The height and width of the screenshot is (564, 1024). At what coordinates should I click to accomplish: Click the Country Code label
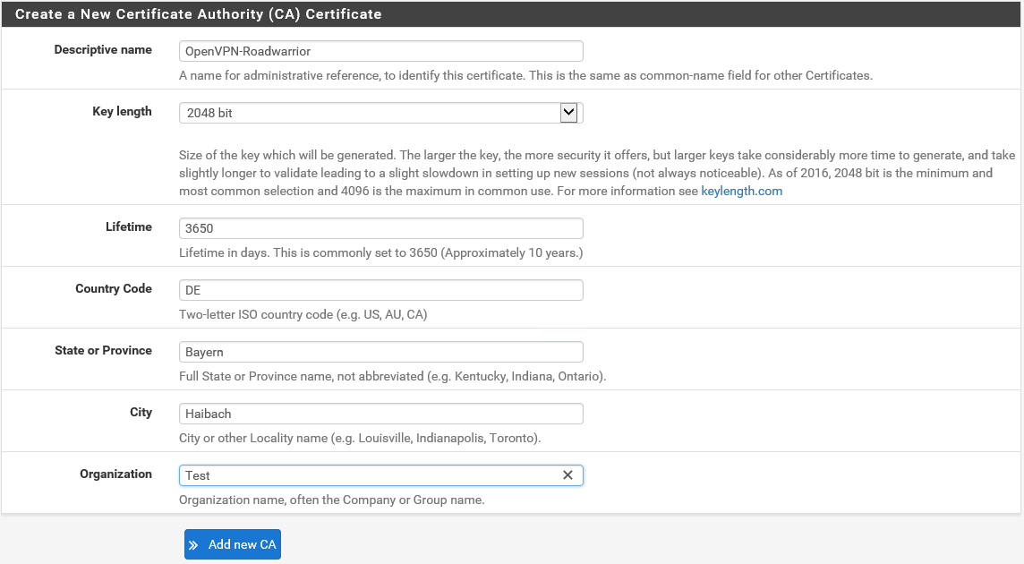click(x=114, y=289)
